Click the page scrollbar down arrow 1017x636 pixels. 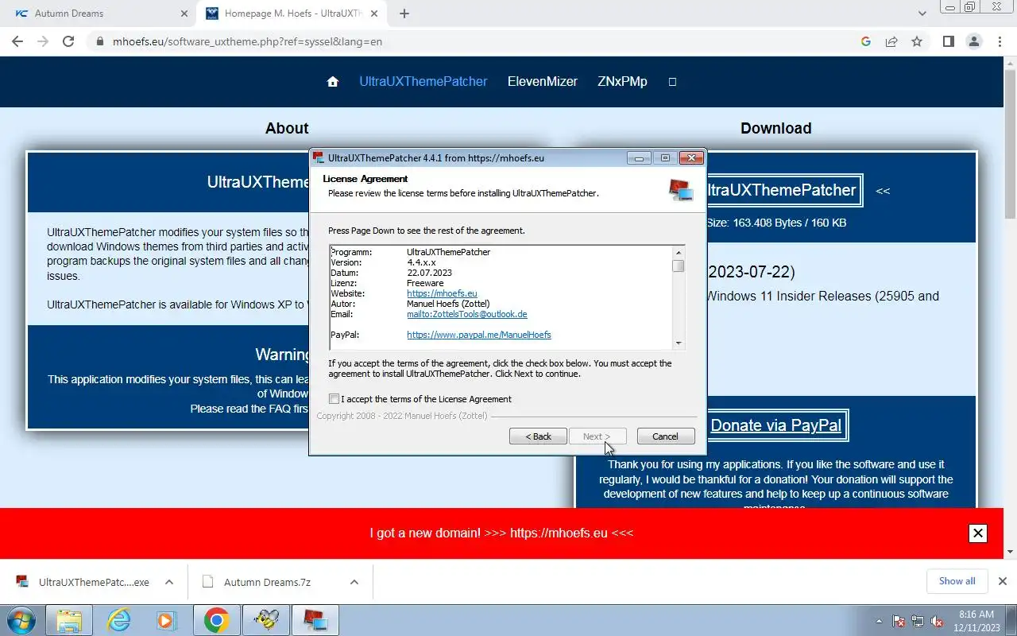(1010, 551)
